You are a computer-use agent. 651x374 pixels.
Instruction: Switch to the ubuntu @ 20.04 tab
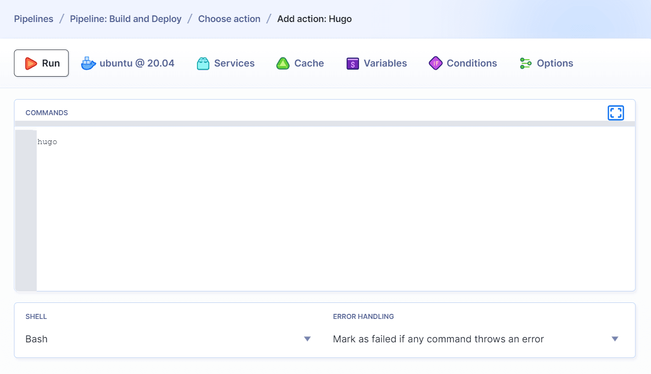137,63
